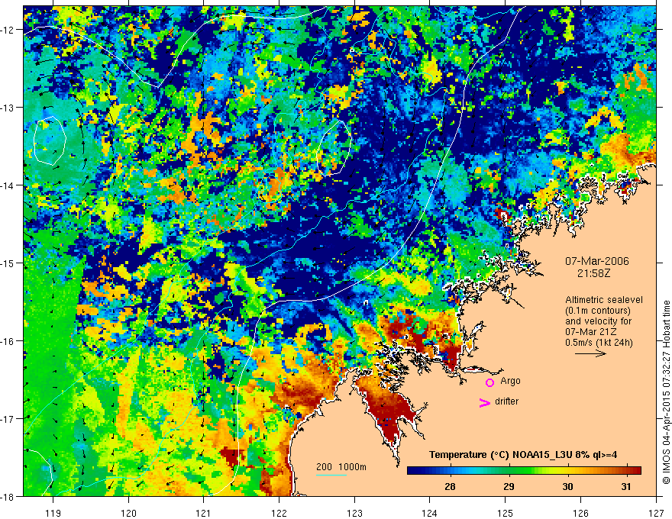Click longitude axis label 125
Screen dimensions: 672x519
point(506,513)
